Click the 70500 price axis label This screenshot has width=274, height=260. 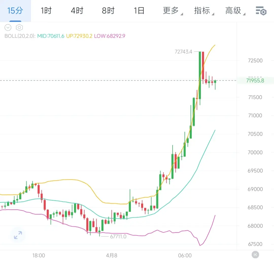(255, 134)
